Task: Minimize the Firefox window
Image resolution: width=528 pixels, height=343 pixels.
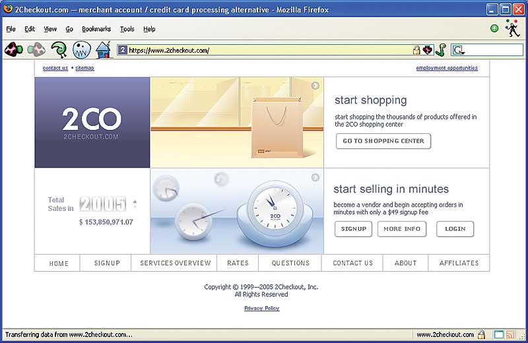Action: tap(492, 9)
